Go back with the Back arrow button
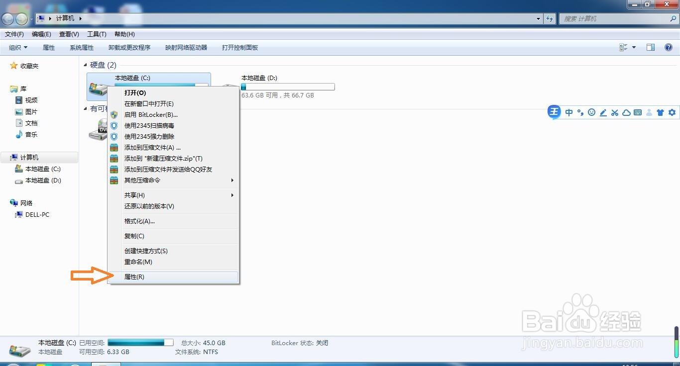Image resolution: width=680 pixels, height=366 pixels. [x=8, y=19]
